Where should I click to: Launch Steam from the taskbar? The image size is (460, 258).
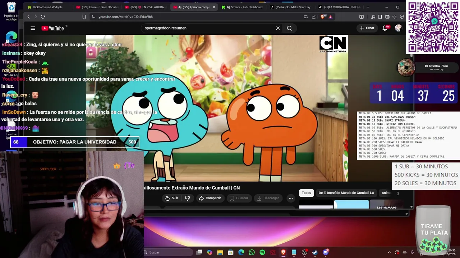[315, 252]
